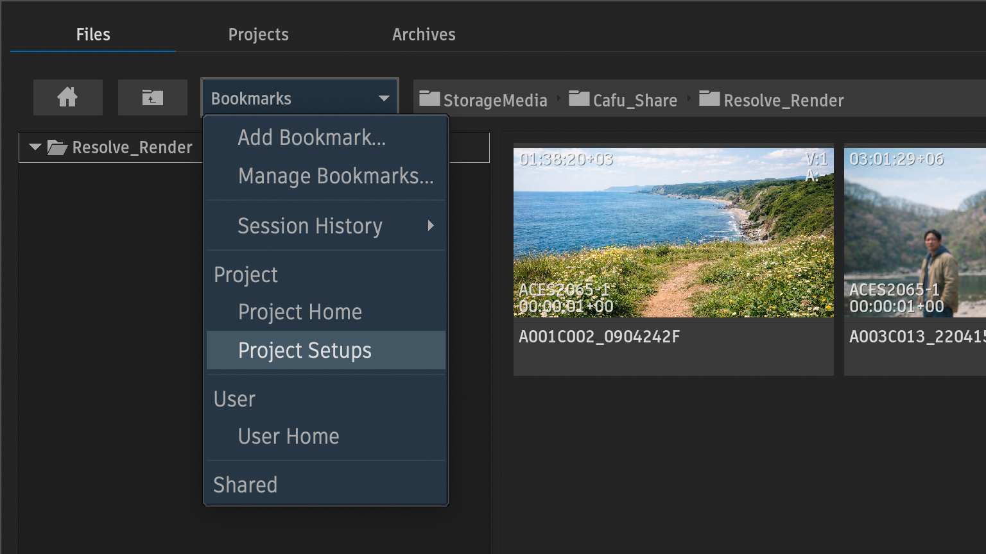Open the Bookmarks dropdown

tap(300, 98)
